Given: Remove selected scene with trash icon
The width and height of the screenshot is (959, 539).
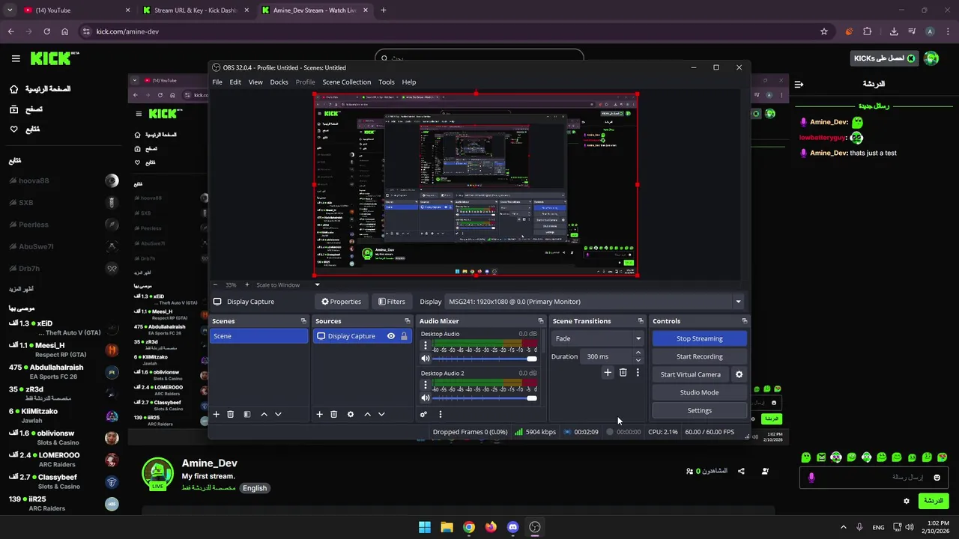Looking at the screenshot, I should coord(231,414).
